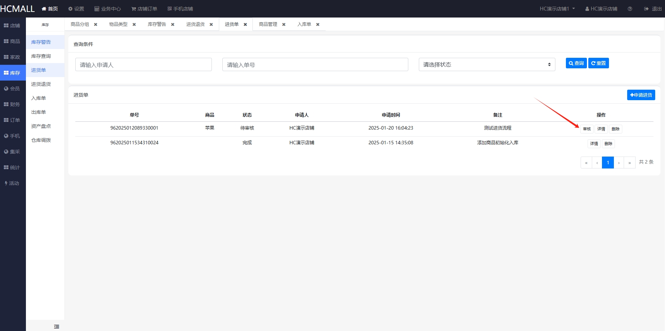Select 家政 in the left sidebar
The height and width of the screenshot is (331, 665).
[13, 57]
